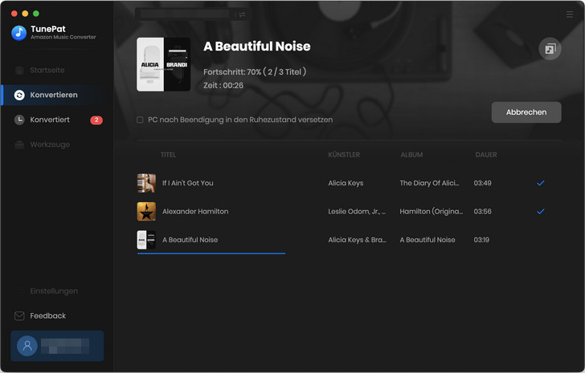Click the blurred address bar at top
This screenshot has height=373, width=585.
[x=185, y=14]
